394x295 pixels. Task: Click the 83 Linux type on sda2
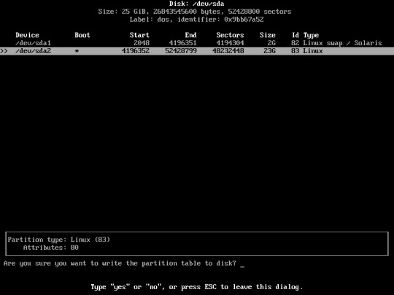click(306, 51)
